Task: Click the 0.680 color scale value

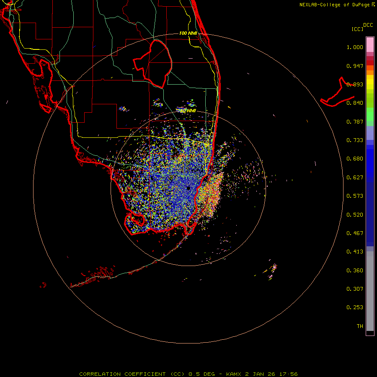Action: (x=355, y=159)
